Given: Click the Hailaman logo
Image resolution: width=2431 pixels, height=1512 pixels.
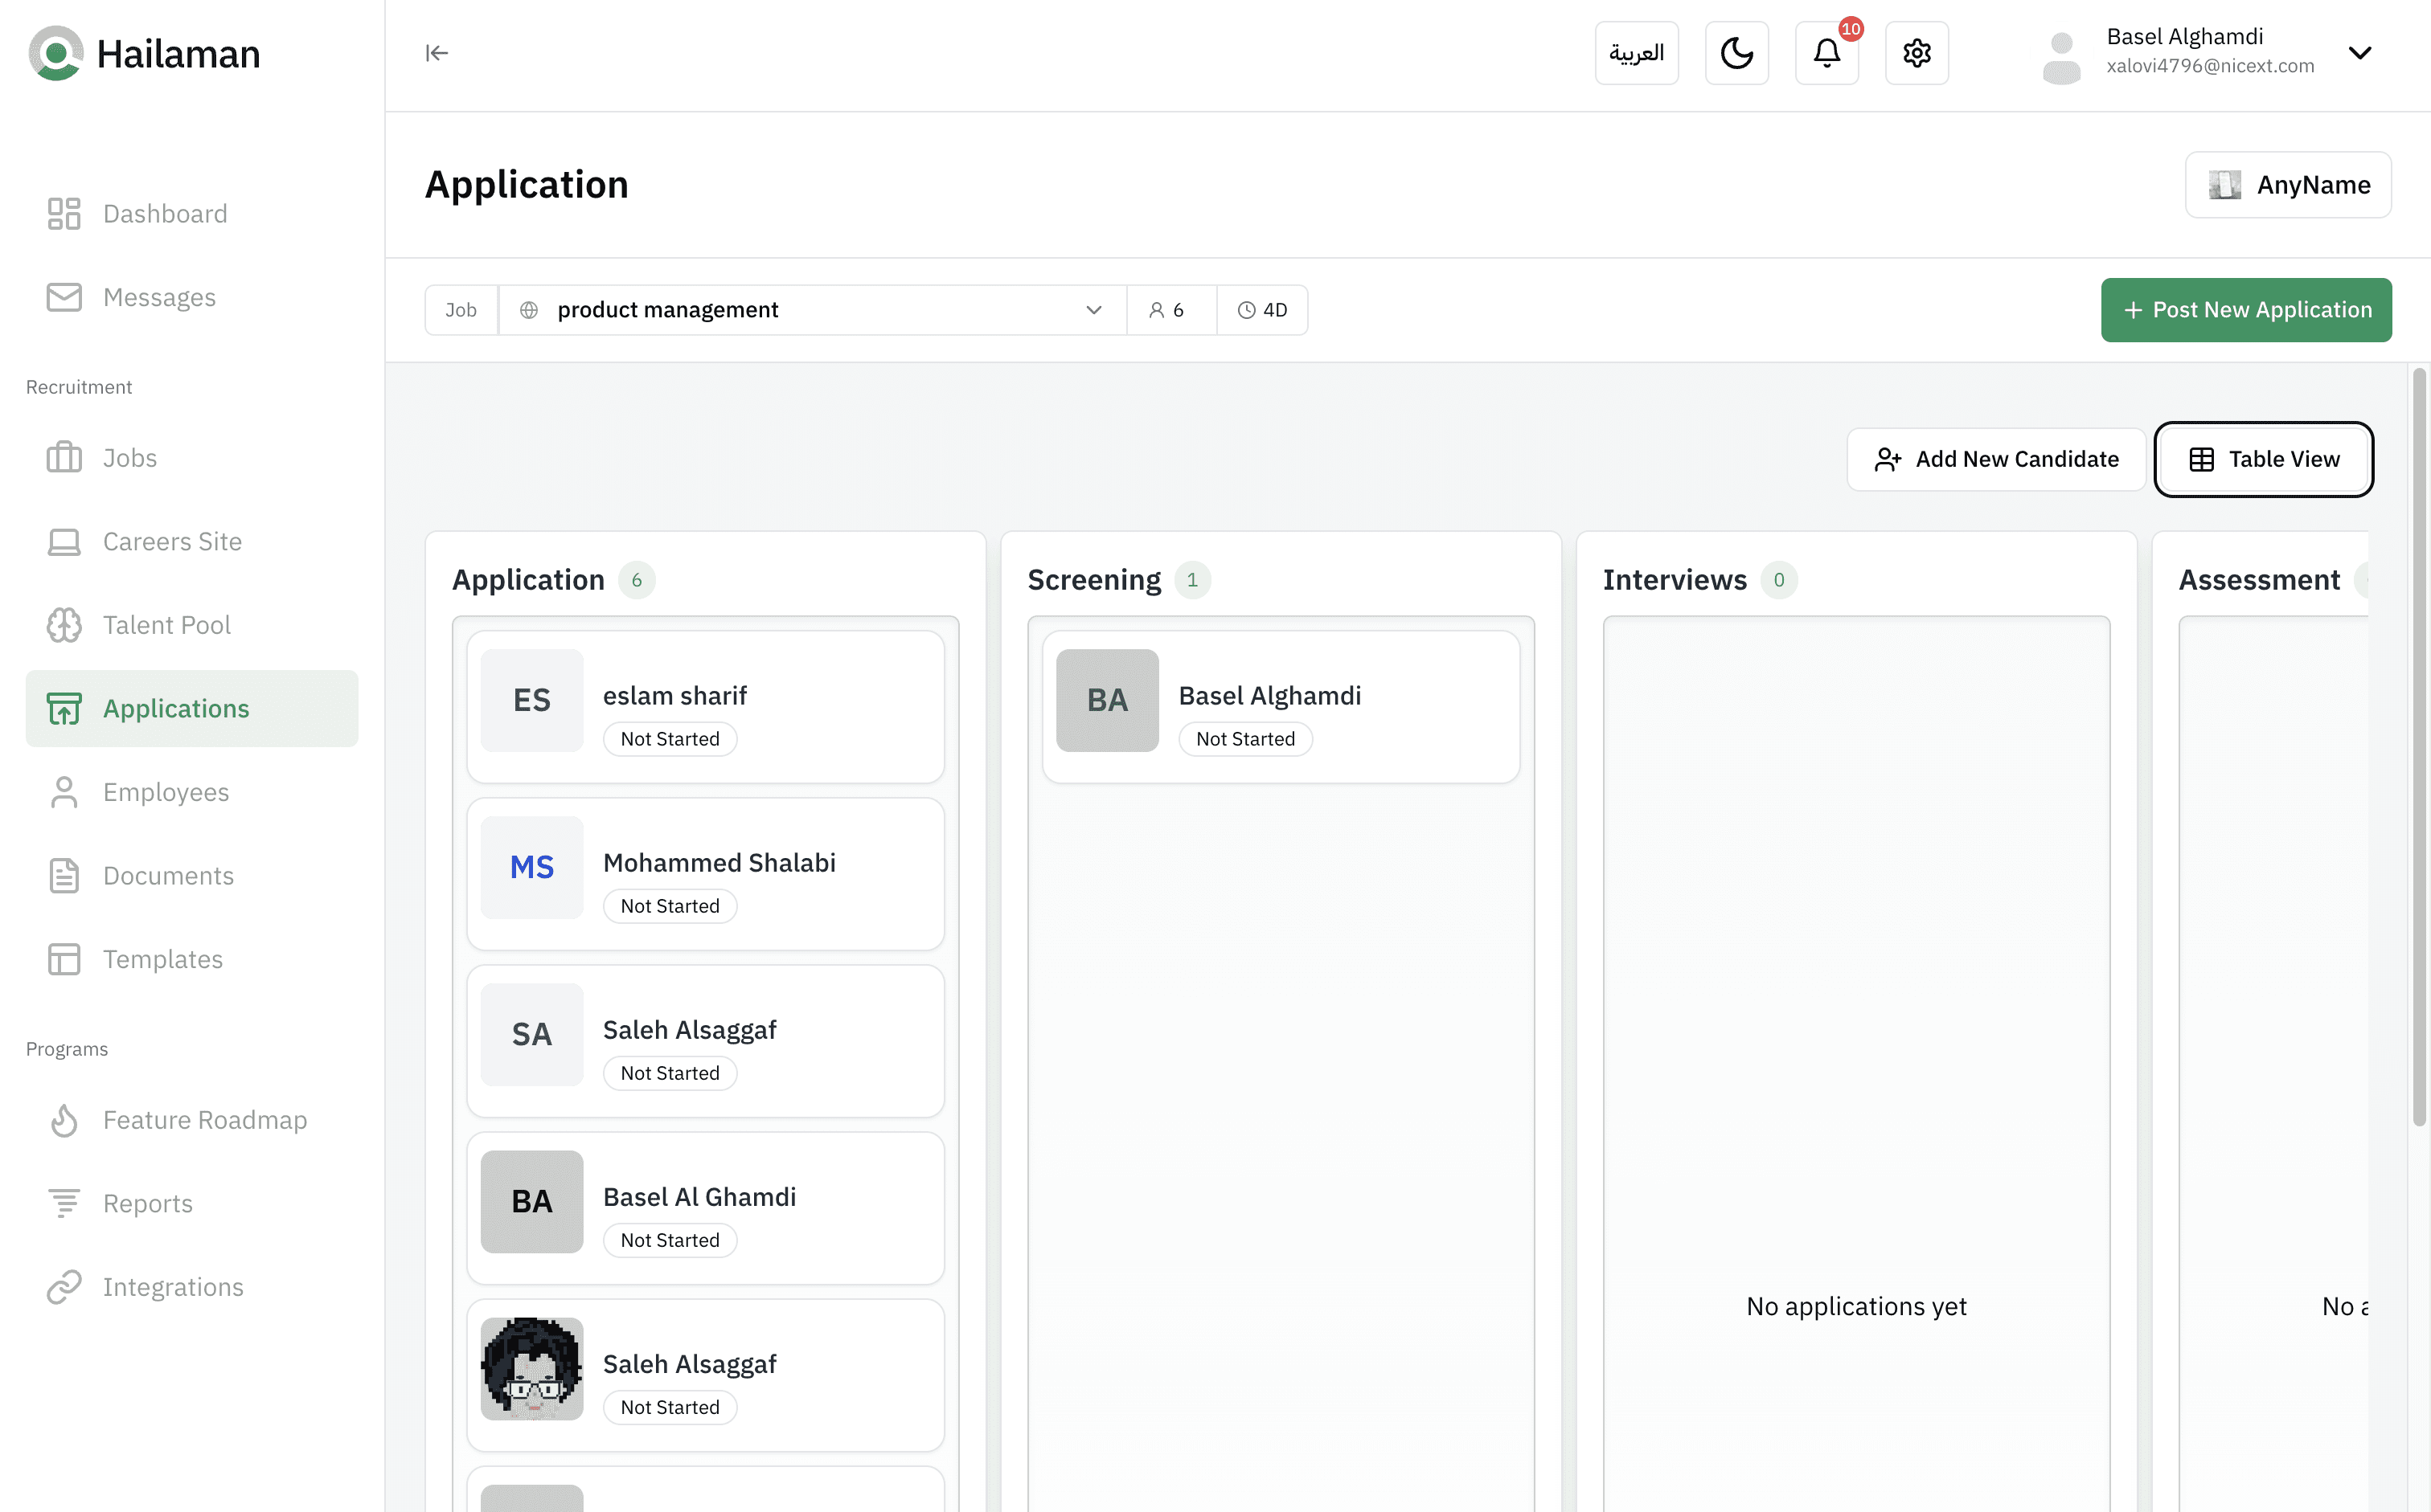Looking at the screenshot, I should [x=56, y=53].
